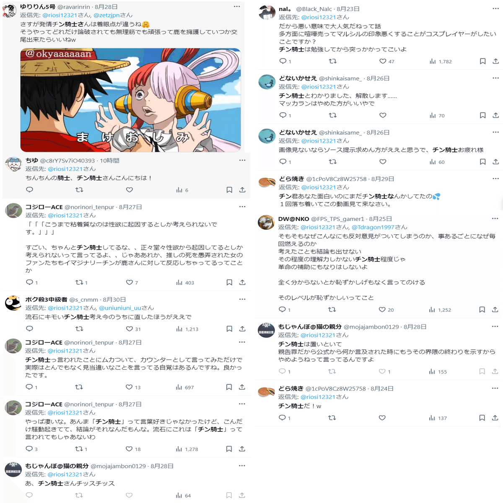Reply to どら焼き tweet from 8月24日
503x503 pixels.
[x=283, y=418]
